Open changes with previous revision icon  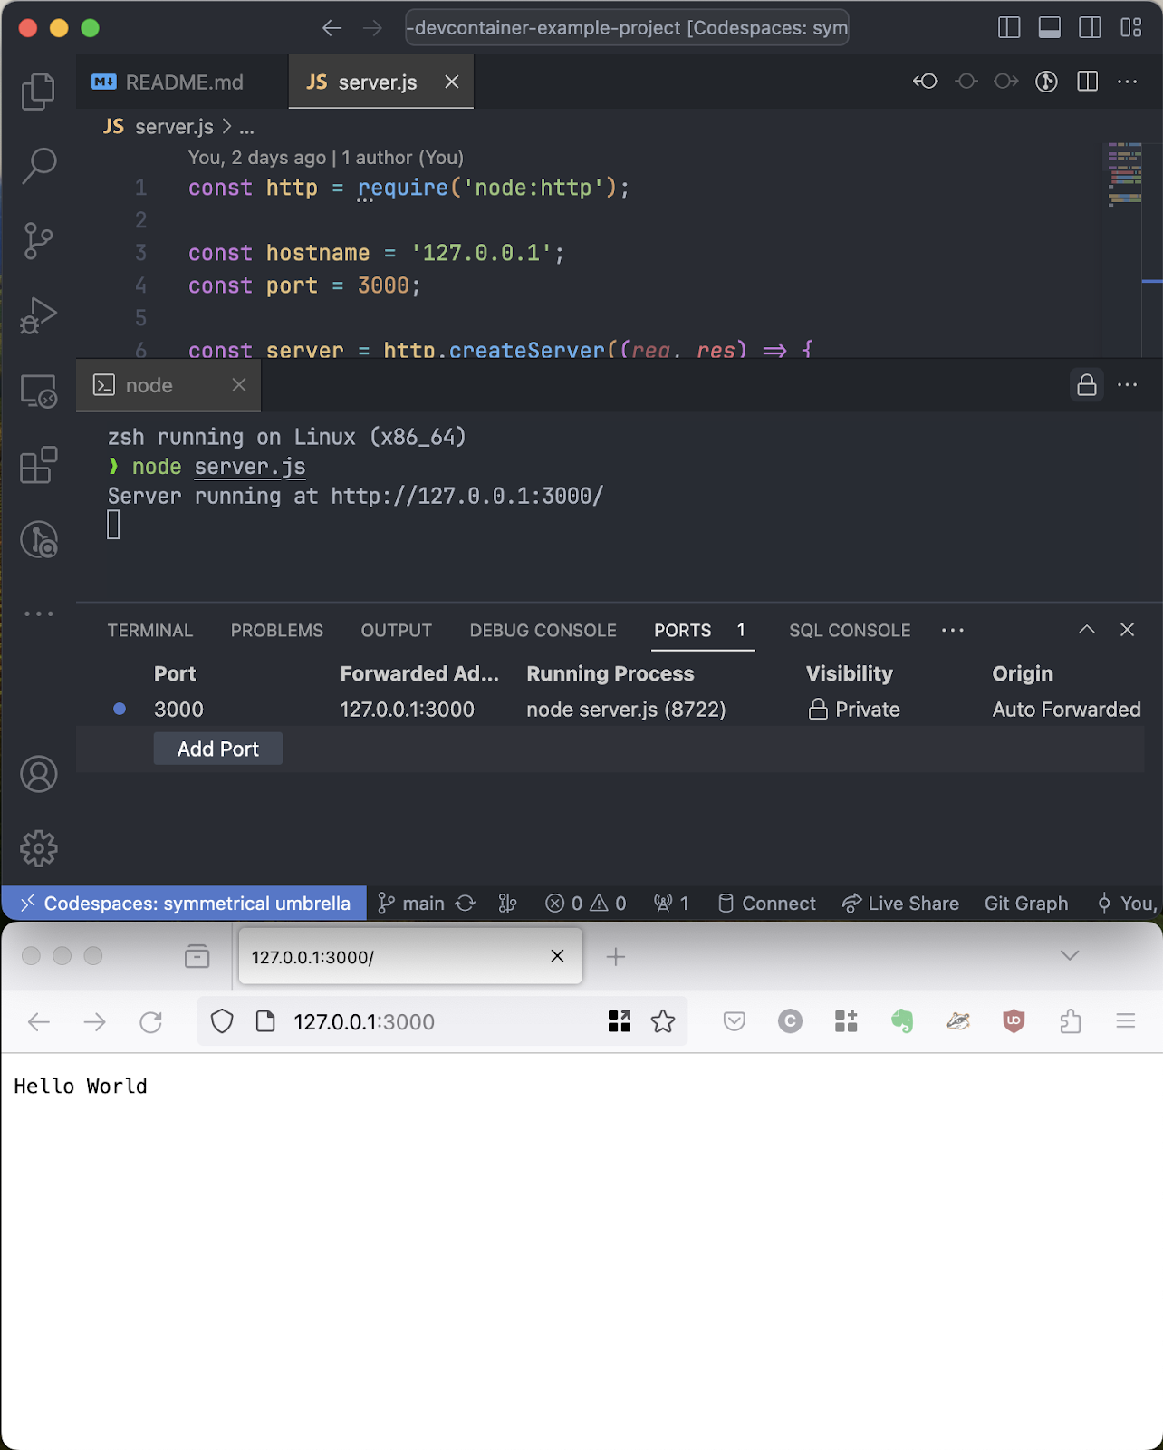[925, 82]
